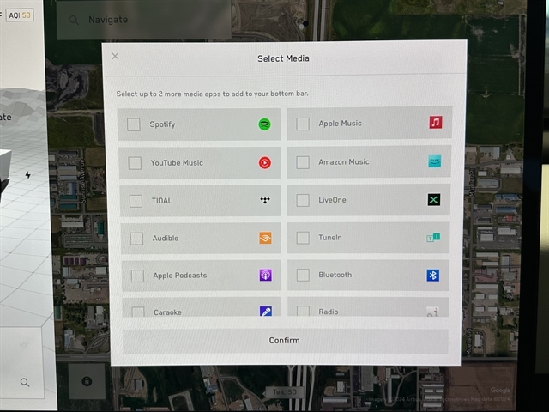Click the Radio label text
This screenshot has width=549, height=412.
click(329, 312)
